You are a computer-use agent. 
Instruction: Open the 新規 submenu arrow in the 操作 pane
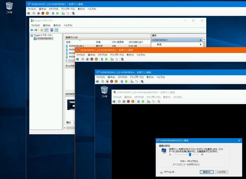pos(200,45)
